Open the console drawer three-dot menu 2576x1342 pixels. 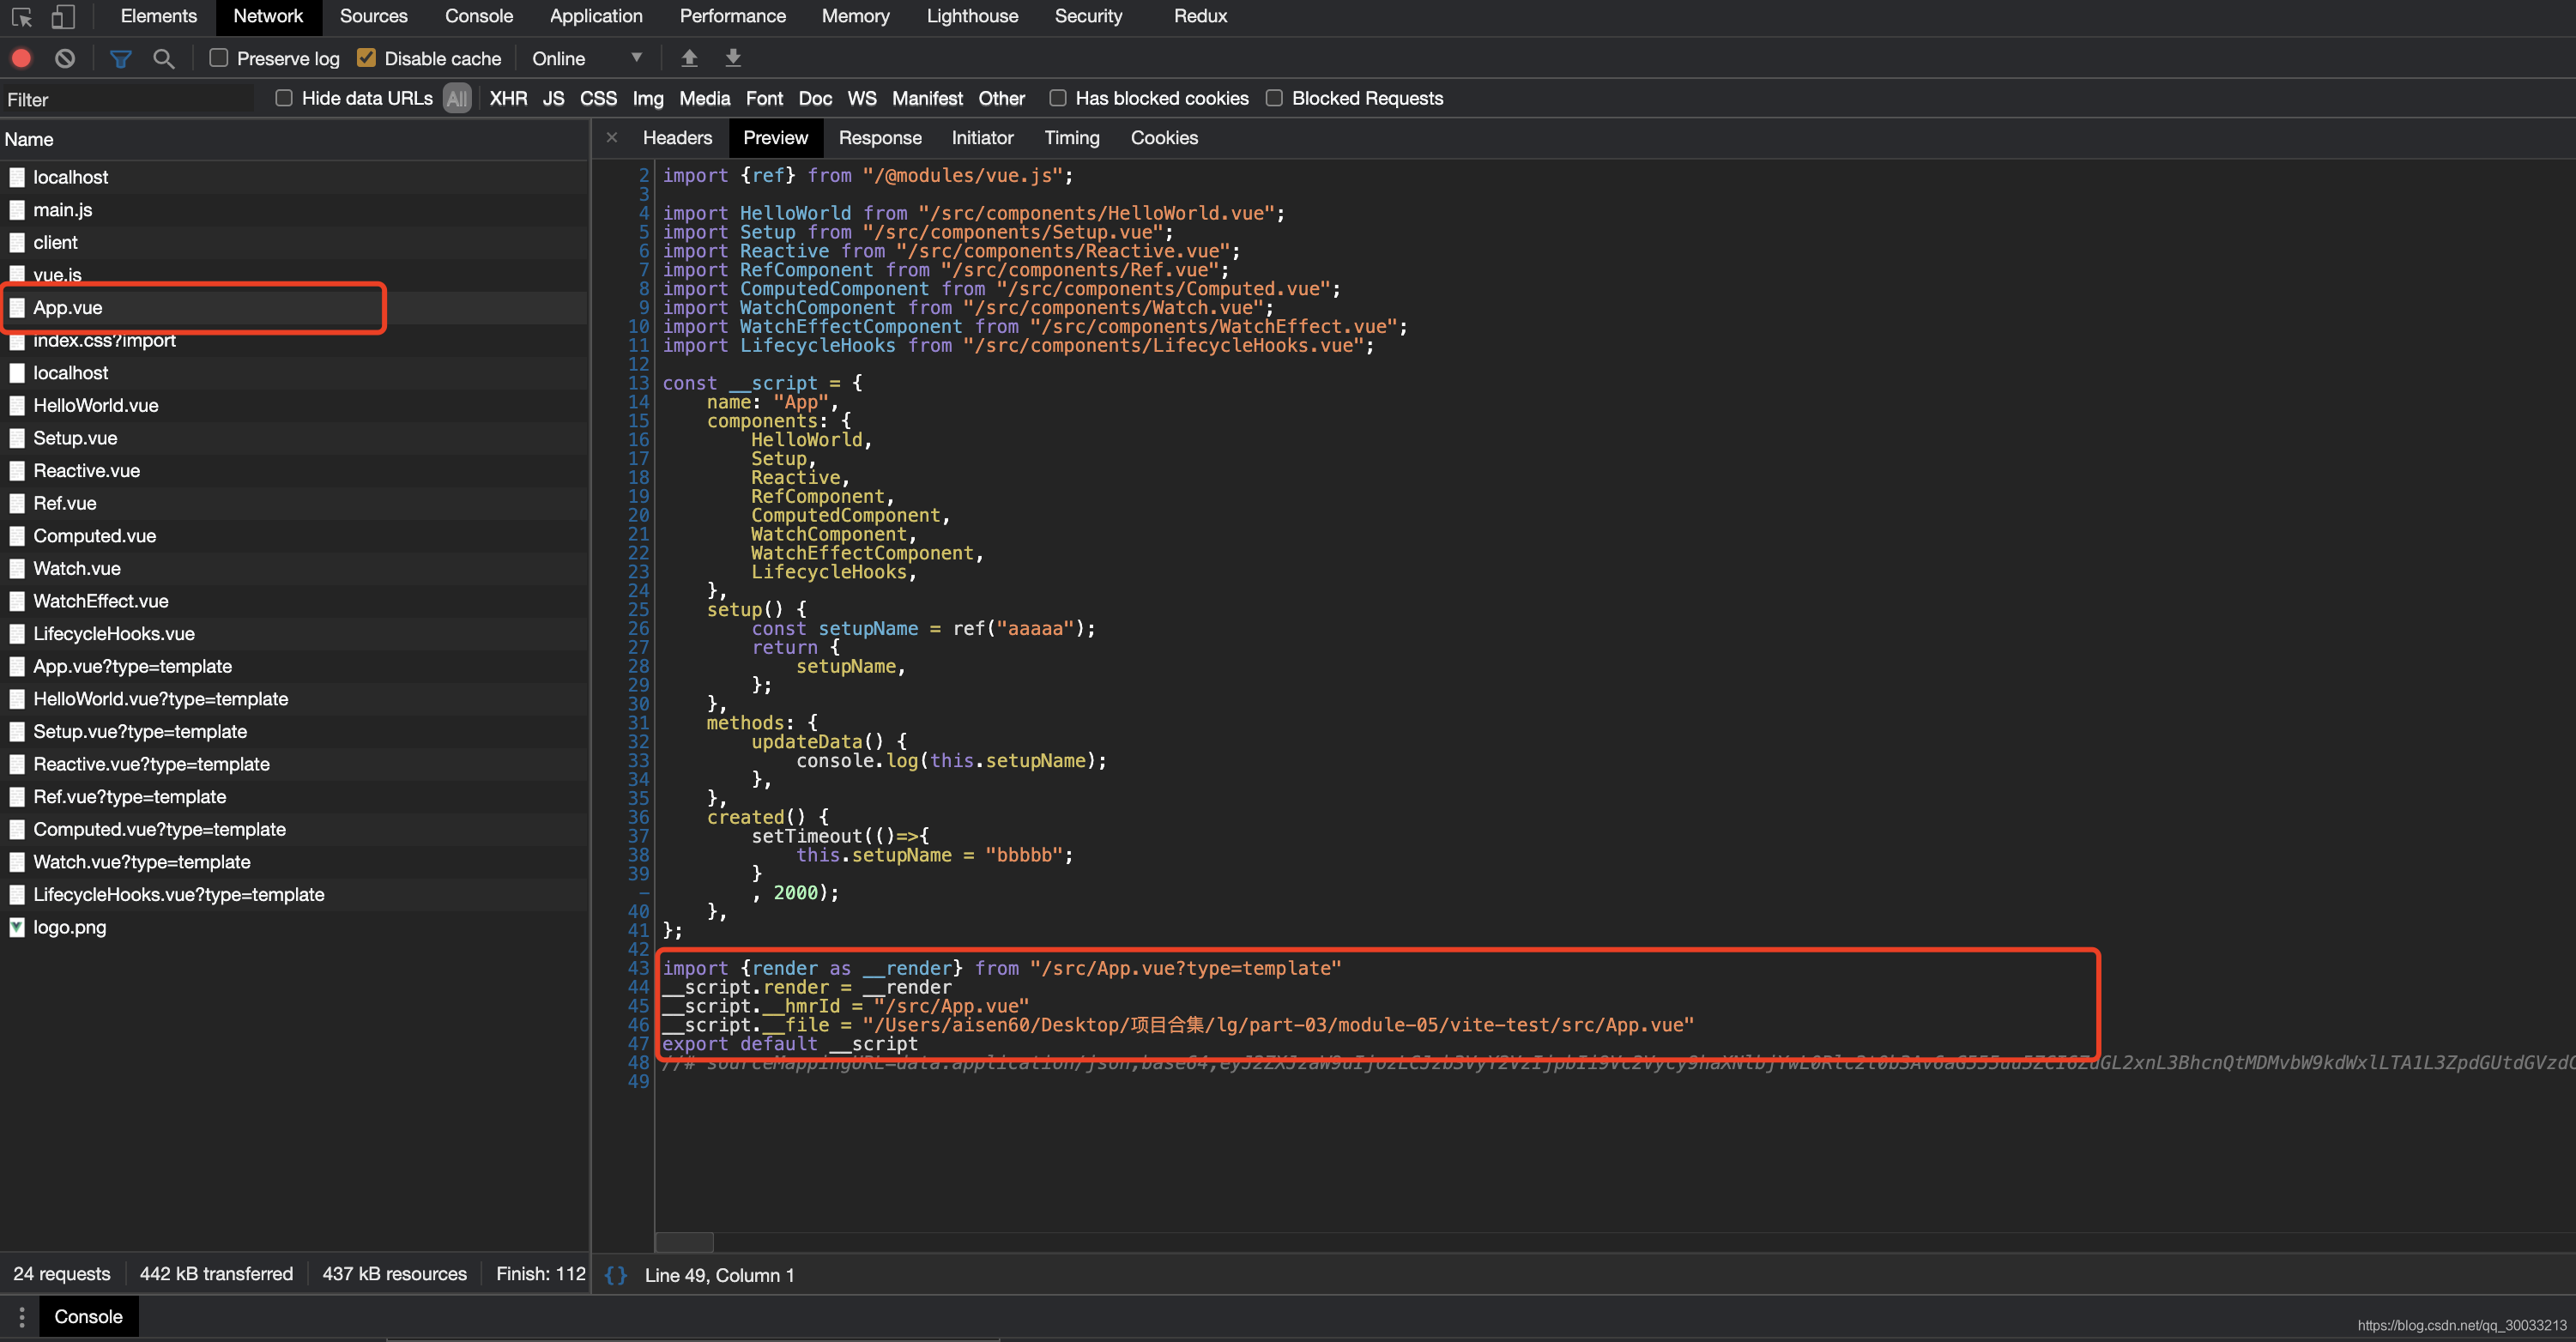click(21, 1317)
